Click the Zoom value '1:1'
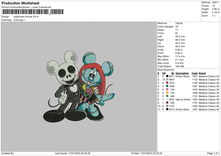 click(x=214, y=16)
